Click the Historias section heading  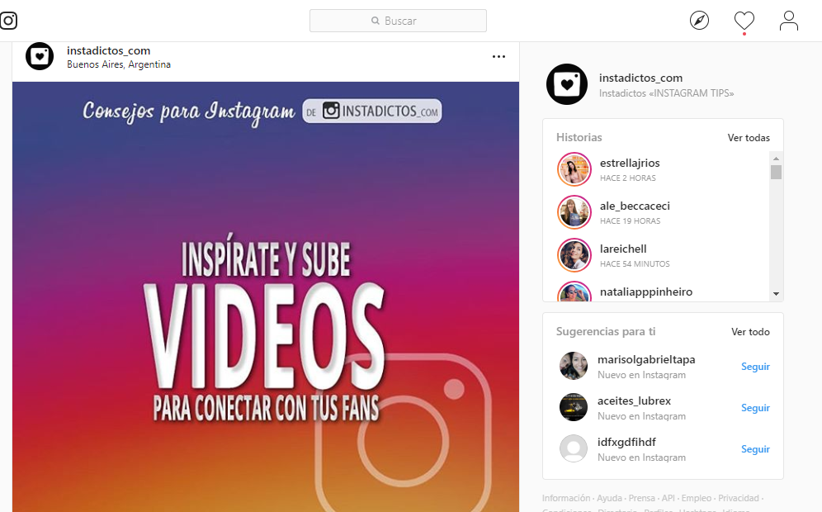click(579, 137)
